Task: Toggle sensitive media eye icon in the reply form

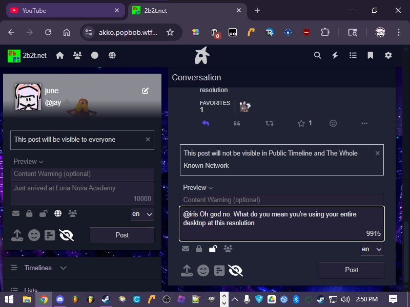Action: [x=235, y=270]
